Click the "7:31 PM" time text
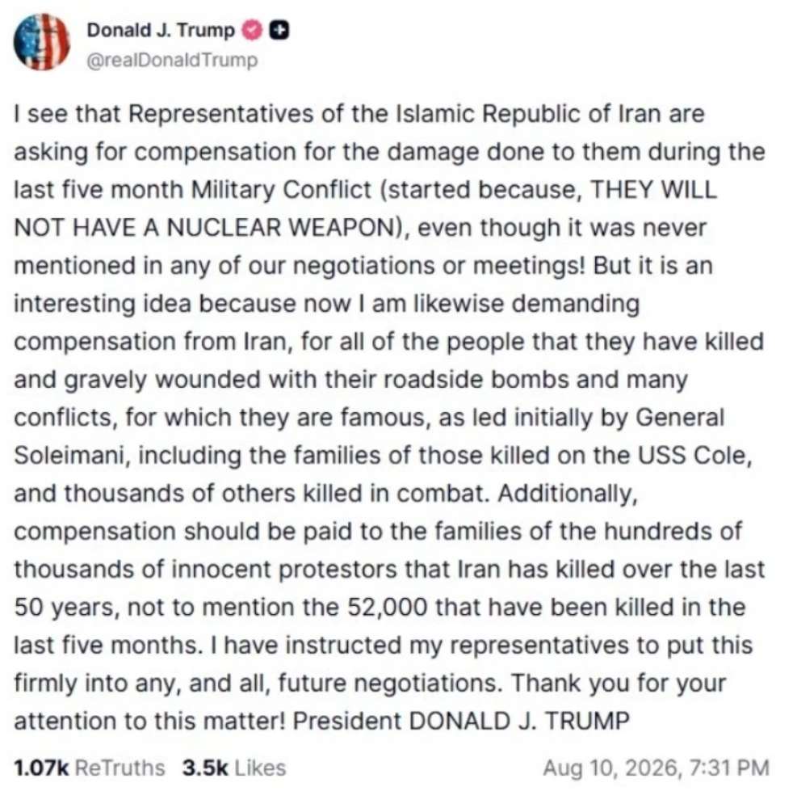Image resolution: width=797 pixels, height=808 pixels. (x=729, y=768)
